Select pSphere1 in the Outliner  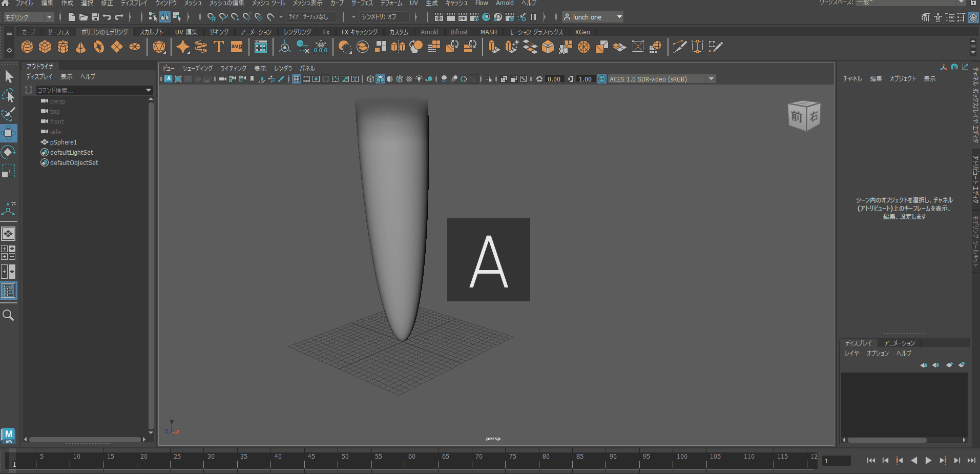coord(64,142)
